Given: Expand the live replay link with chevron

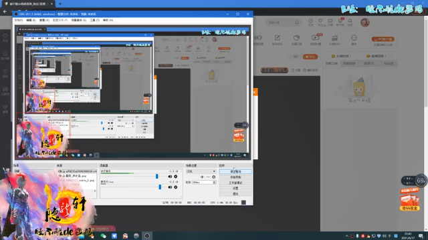Looking at the screenshot, I should (x=376, y=56).
